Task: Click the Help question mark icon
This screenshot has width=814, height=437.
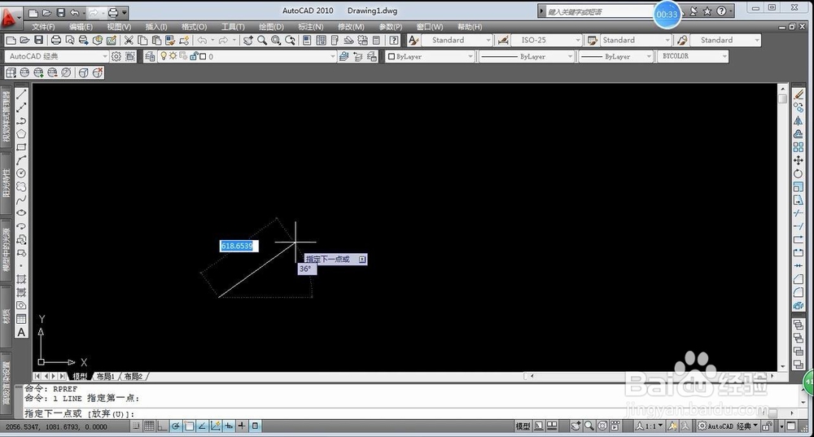Action: (394, 40)
